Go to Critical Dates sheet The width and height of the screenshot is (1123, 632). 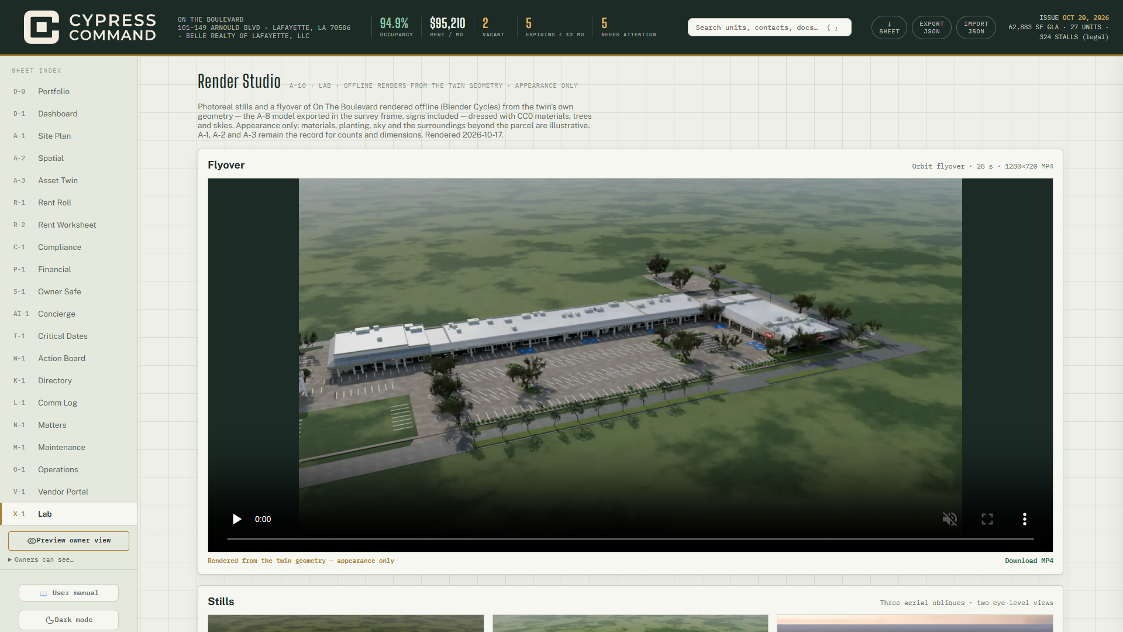pyautogui.click(x=69, y=336)
